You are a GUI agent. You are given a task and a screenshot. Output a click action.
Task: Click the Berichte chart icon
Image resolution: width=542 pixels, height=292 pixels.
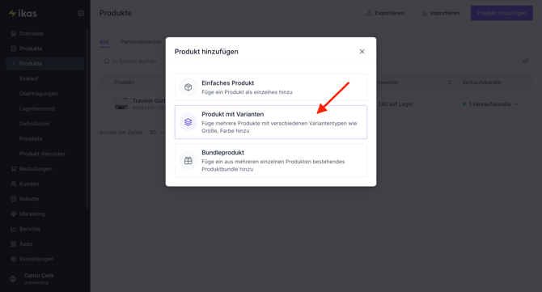pyautogui.click(x=14, y=229)
